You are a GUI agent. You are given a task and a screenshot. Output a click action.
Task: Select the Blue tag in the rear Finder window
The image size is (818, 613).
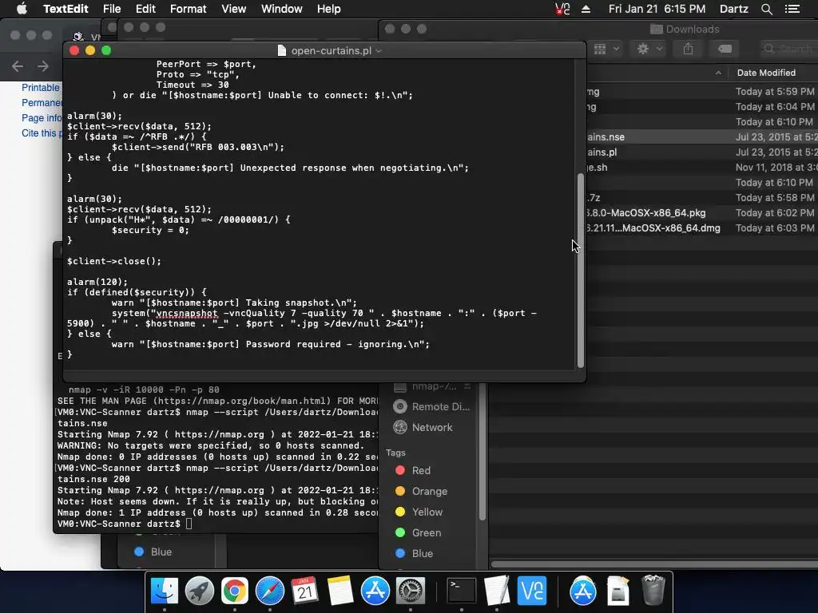click(x=153, y=552)
